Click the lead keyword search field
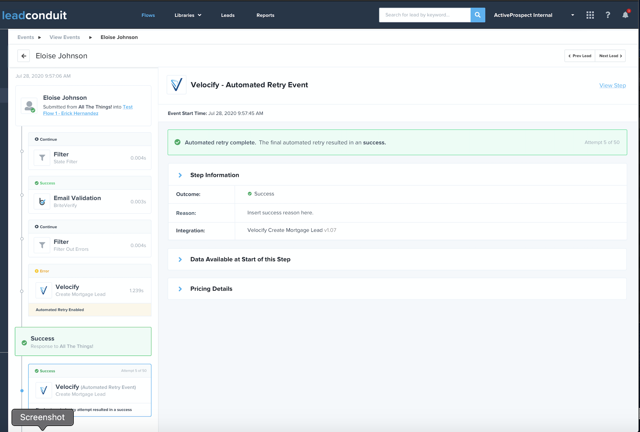640x432 pixels. (424, 15)
